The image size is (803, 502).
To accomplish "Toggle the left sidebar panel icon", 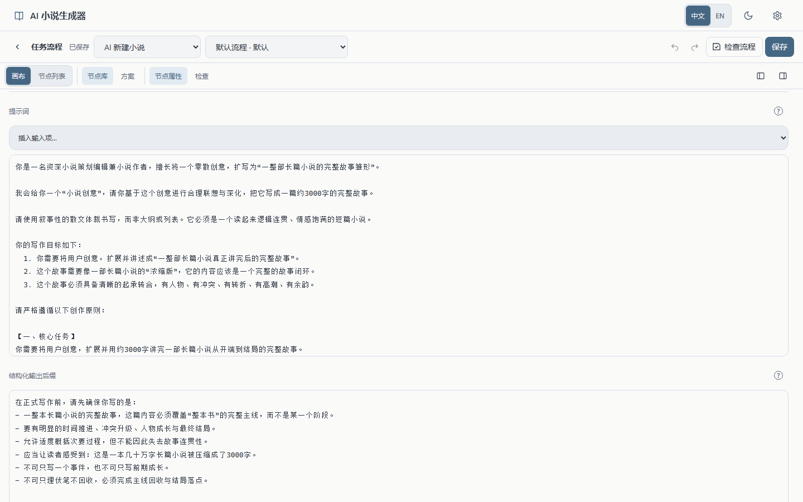I will [x=761, y=76].
